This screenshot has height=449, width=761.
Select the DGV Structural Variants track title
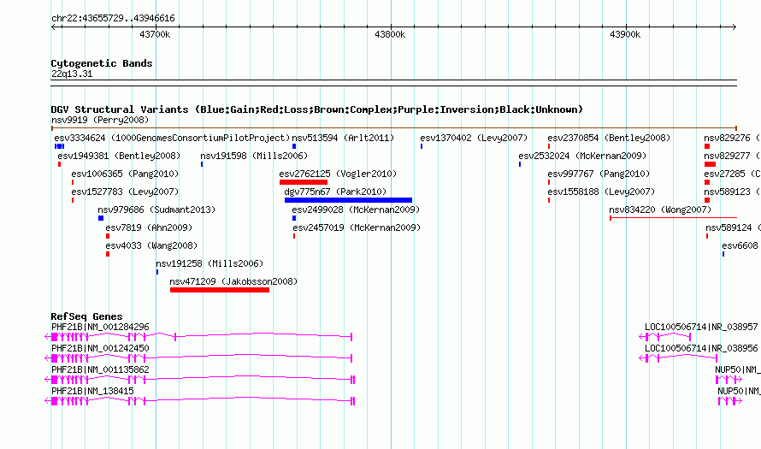coord(317,109)
